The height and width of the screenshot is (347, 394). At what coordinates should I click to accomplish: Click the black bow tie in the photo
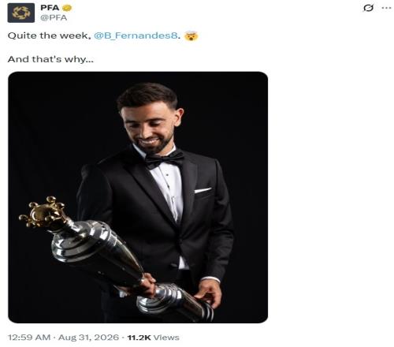coord(164,159)
